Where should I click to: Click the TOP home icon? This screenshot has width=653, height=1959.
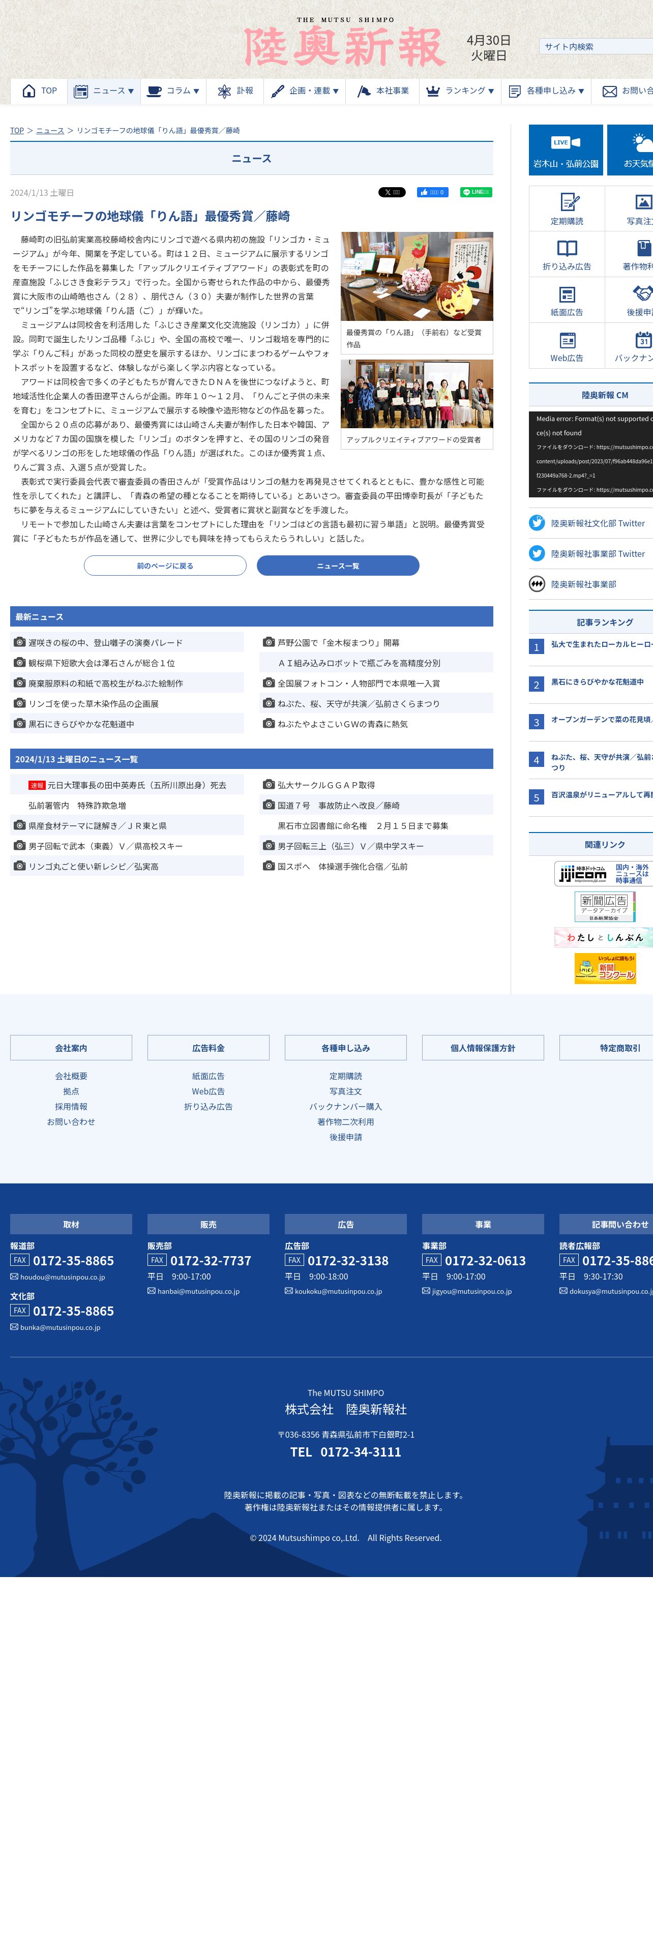pyautogui.click(x=29, y=91)
